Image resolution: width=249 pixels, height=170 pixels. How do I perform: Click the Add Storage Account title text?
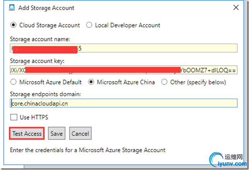tap(46, 8)
